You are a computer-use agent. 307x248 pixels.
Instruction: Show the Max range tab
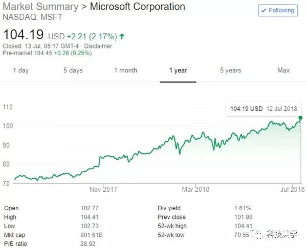[283, 70]
